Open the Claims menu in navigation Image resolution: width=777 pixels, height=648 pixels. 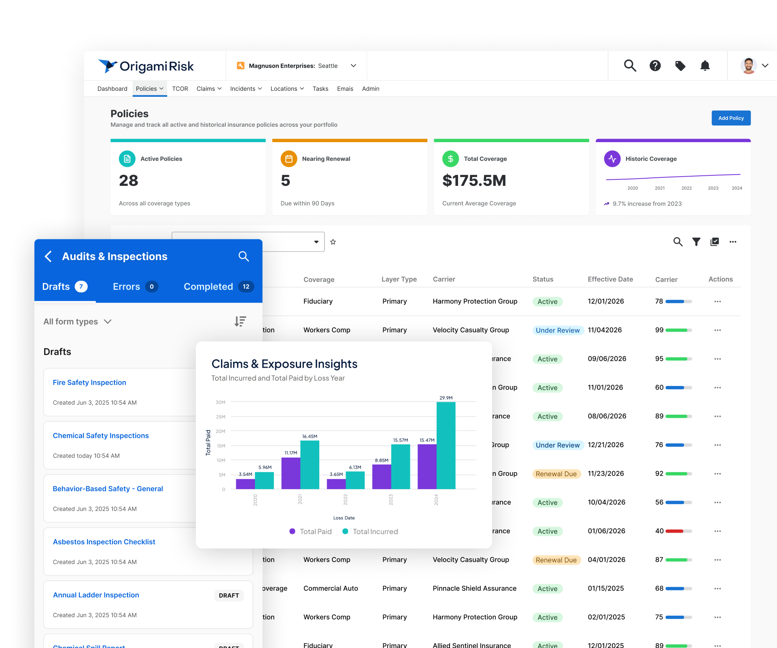point(209,89)
